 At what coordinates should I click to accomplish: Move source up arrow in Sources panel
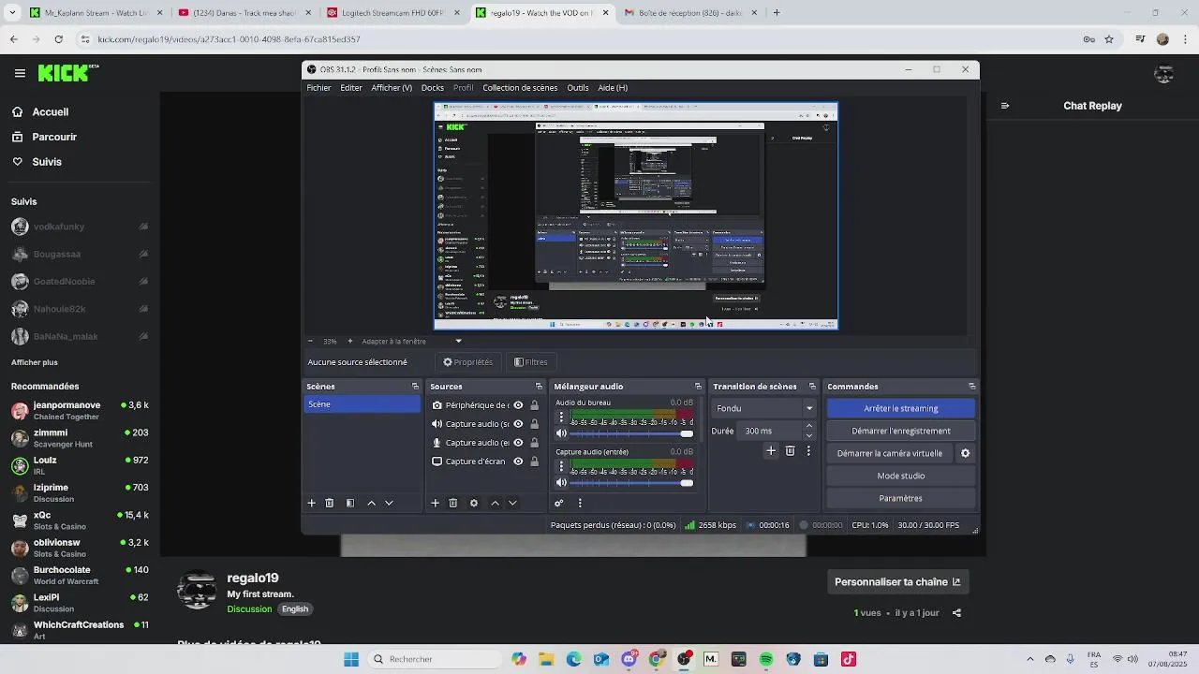[x=495, y=503]
